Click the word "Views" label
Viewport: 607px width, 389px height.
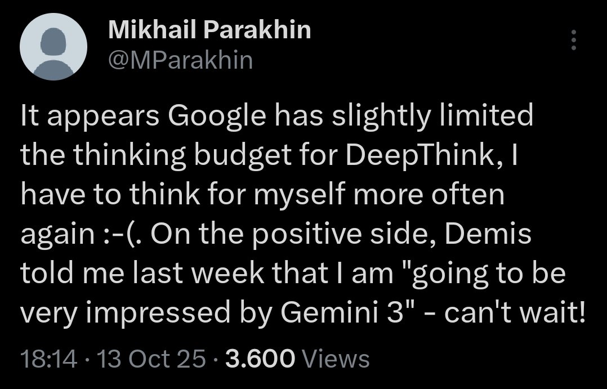pyautogui.click(x=336, y=359)
